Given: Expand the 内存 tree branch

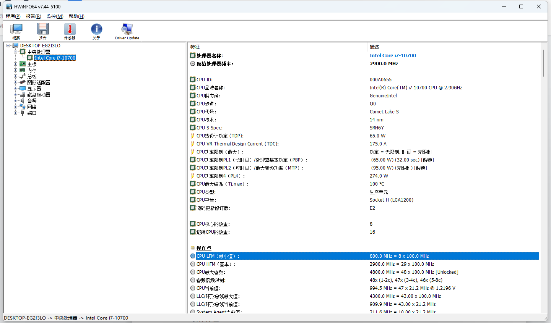Looking at the screenshot, I should click(x=15, y=70).
